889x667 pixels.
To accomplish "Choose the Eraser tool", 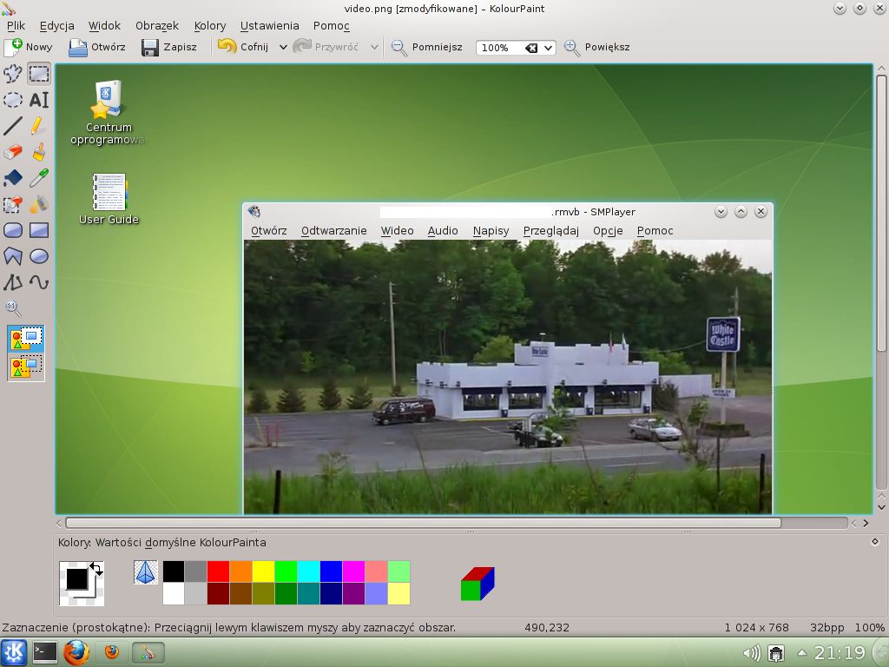I will tap(12, 152).
